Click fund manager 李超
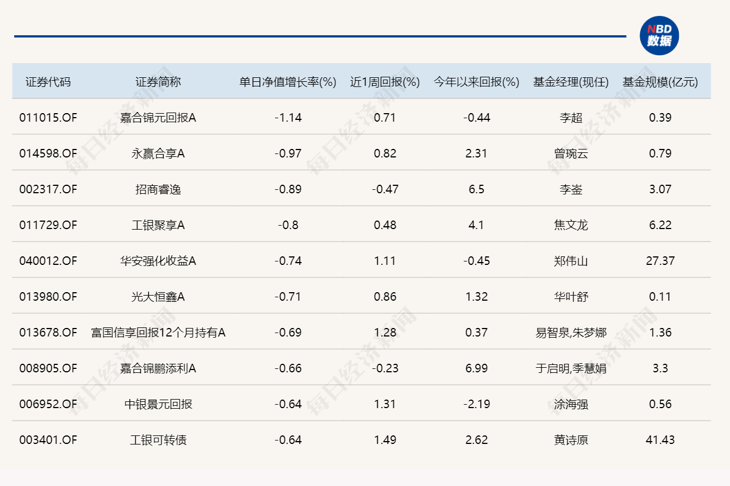730x486 pixels. tap(568, 118)
